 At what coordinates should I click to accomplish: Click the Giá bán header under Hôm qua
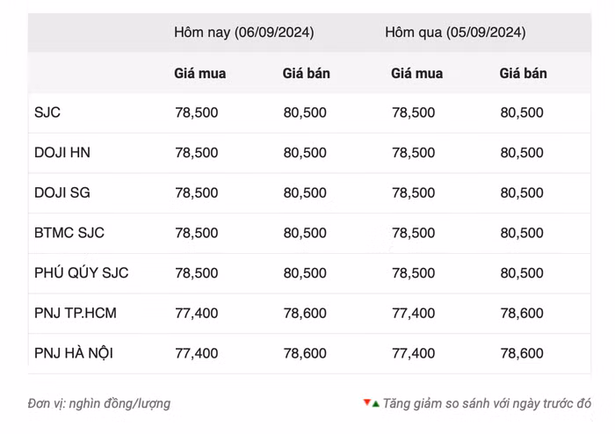523,74
